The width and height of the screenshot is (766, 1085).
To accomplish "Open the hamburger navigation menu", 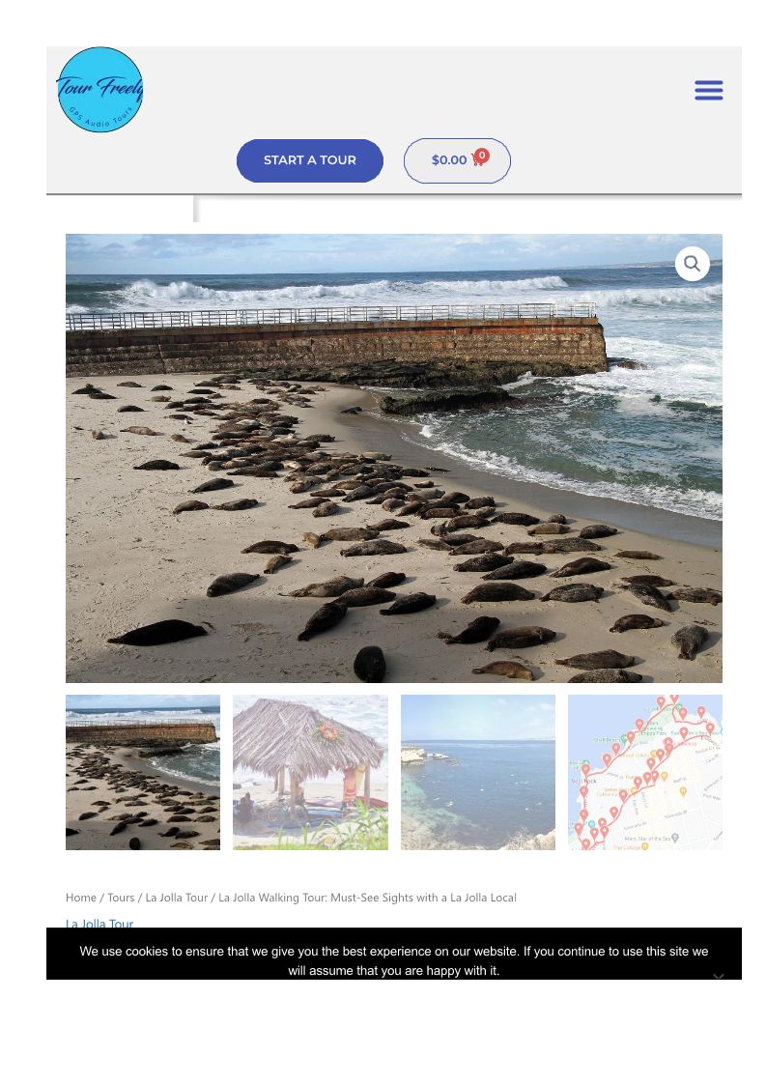I will [x=709, y=90].
